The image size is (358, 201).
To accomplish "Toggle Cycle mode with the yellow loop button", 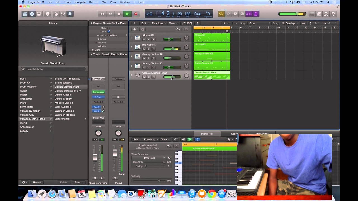I will [221, 14].
